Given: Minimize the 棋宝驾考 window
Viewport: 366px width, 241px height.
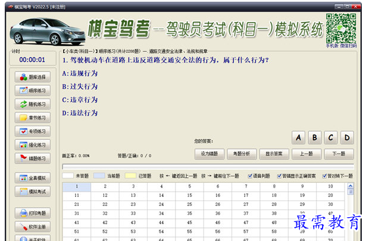Looking at the screenshot, I should [339, 7].
